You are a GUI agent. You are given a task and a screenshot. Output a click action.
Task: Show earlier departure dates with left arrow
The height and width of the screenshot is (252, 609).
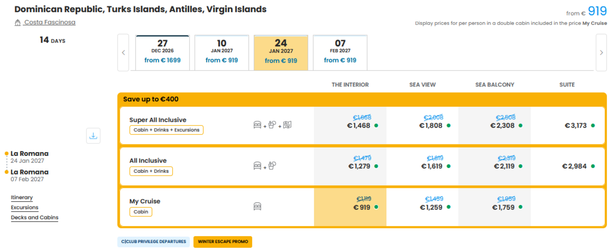[123, 53]
